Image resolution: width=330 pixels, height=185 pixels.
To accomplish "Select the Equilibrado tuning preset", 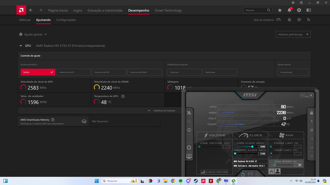I will [x=220, y=72].
